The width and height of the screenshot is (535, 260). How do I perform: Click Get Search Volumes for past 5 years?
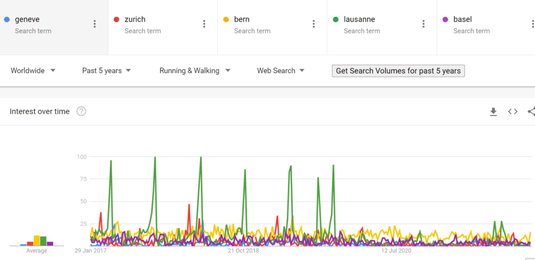pyautogui.click(x=398, y=71)
